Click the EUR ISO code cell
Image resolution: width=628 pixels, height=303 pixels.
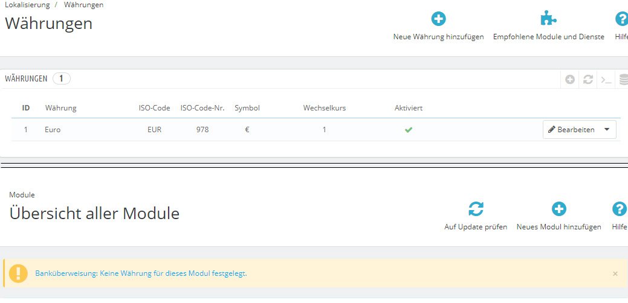(155, 130)
